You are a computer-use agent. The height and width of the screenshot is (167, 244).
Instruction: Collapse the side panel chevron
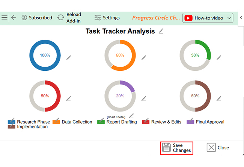pyautogui.click(x=241, y=18)
